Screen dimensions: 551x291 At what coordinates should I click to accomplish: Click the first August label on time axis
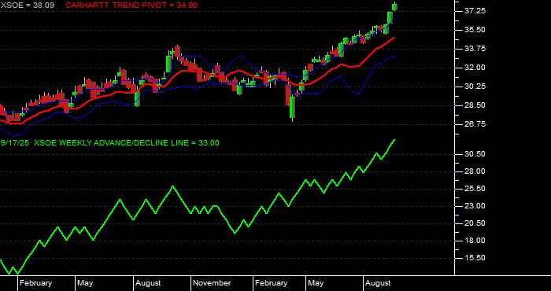click(148, 283)
